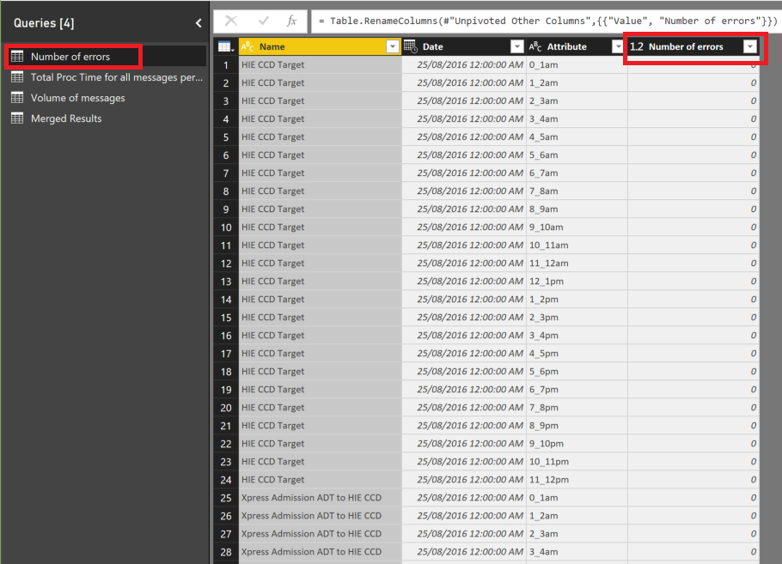Click the date/time type icon on Date column
This screenshot has width=782, height=564.
coord(410,46)
